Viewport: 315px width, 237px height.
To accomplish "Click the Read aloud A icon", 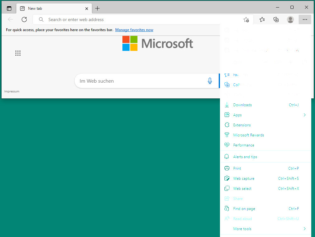I will 227,218.
